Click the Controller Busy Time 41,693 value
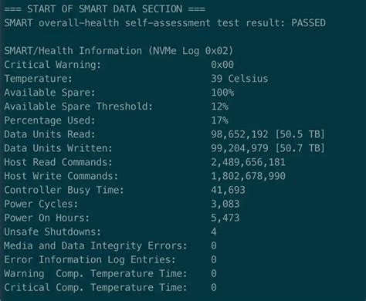The image size is (366, 301). tap(228, 190)
